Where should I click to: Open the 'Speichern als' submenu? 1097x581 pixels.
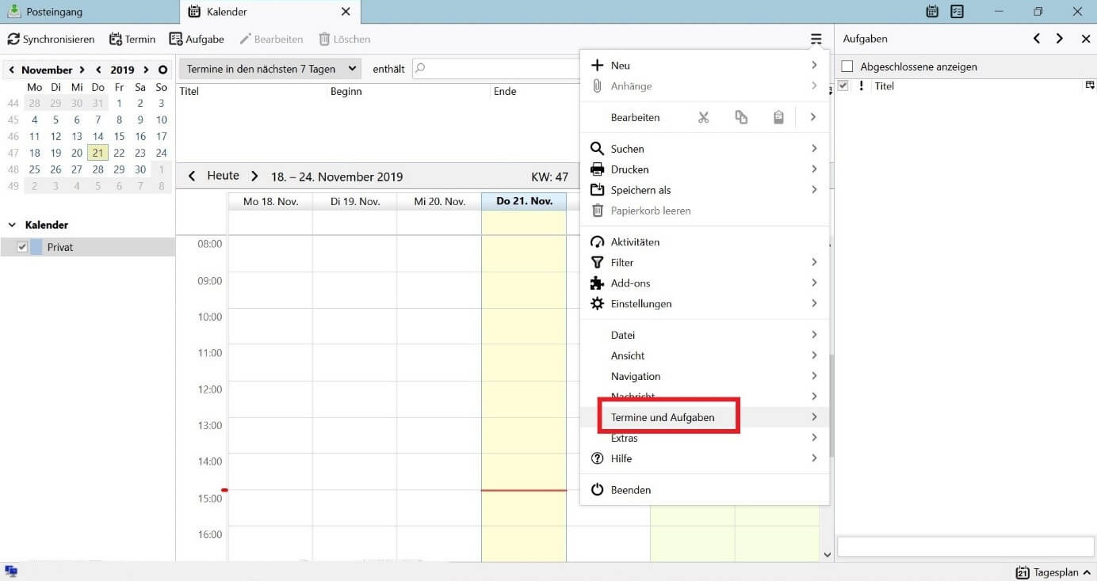(705, 190)
